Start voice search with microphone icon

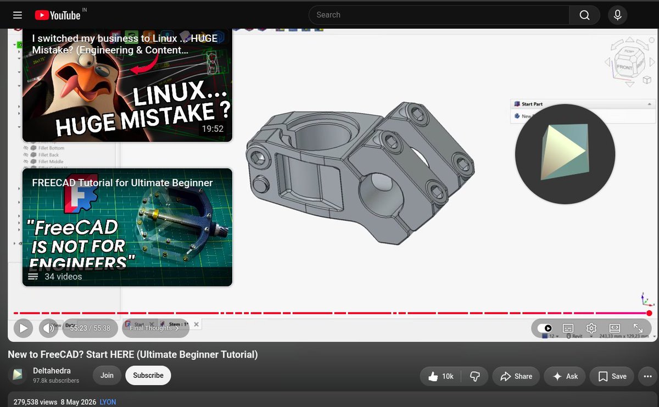(618, 15)
